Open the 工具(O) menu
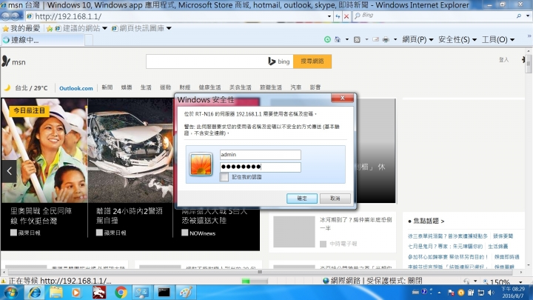The height and width of the screenshot is (300, 533). (498, 39)
